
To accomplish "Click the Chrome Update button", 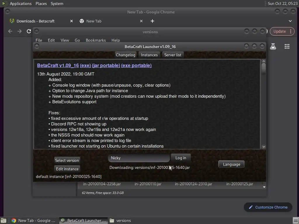I will click(x=279, y=32).
